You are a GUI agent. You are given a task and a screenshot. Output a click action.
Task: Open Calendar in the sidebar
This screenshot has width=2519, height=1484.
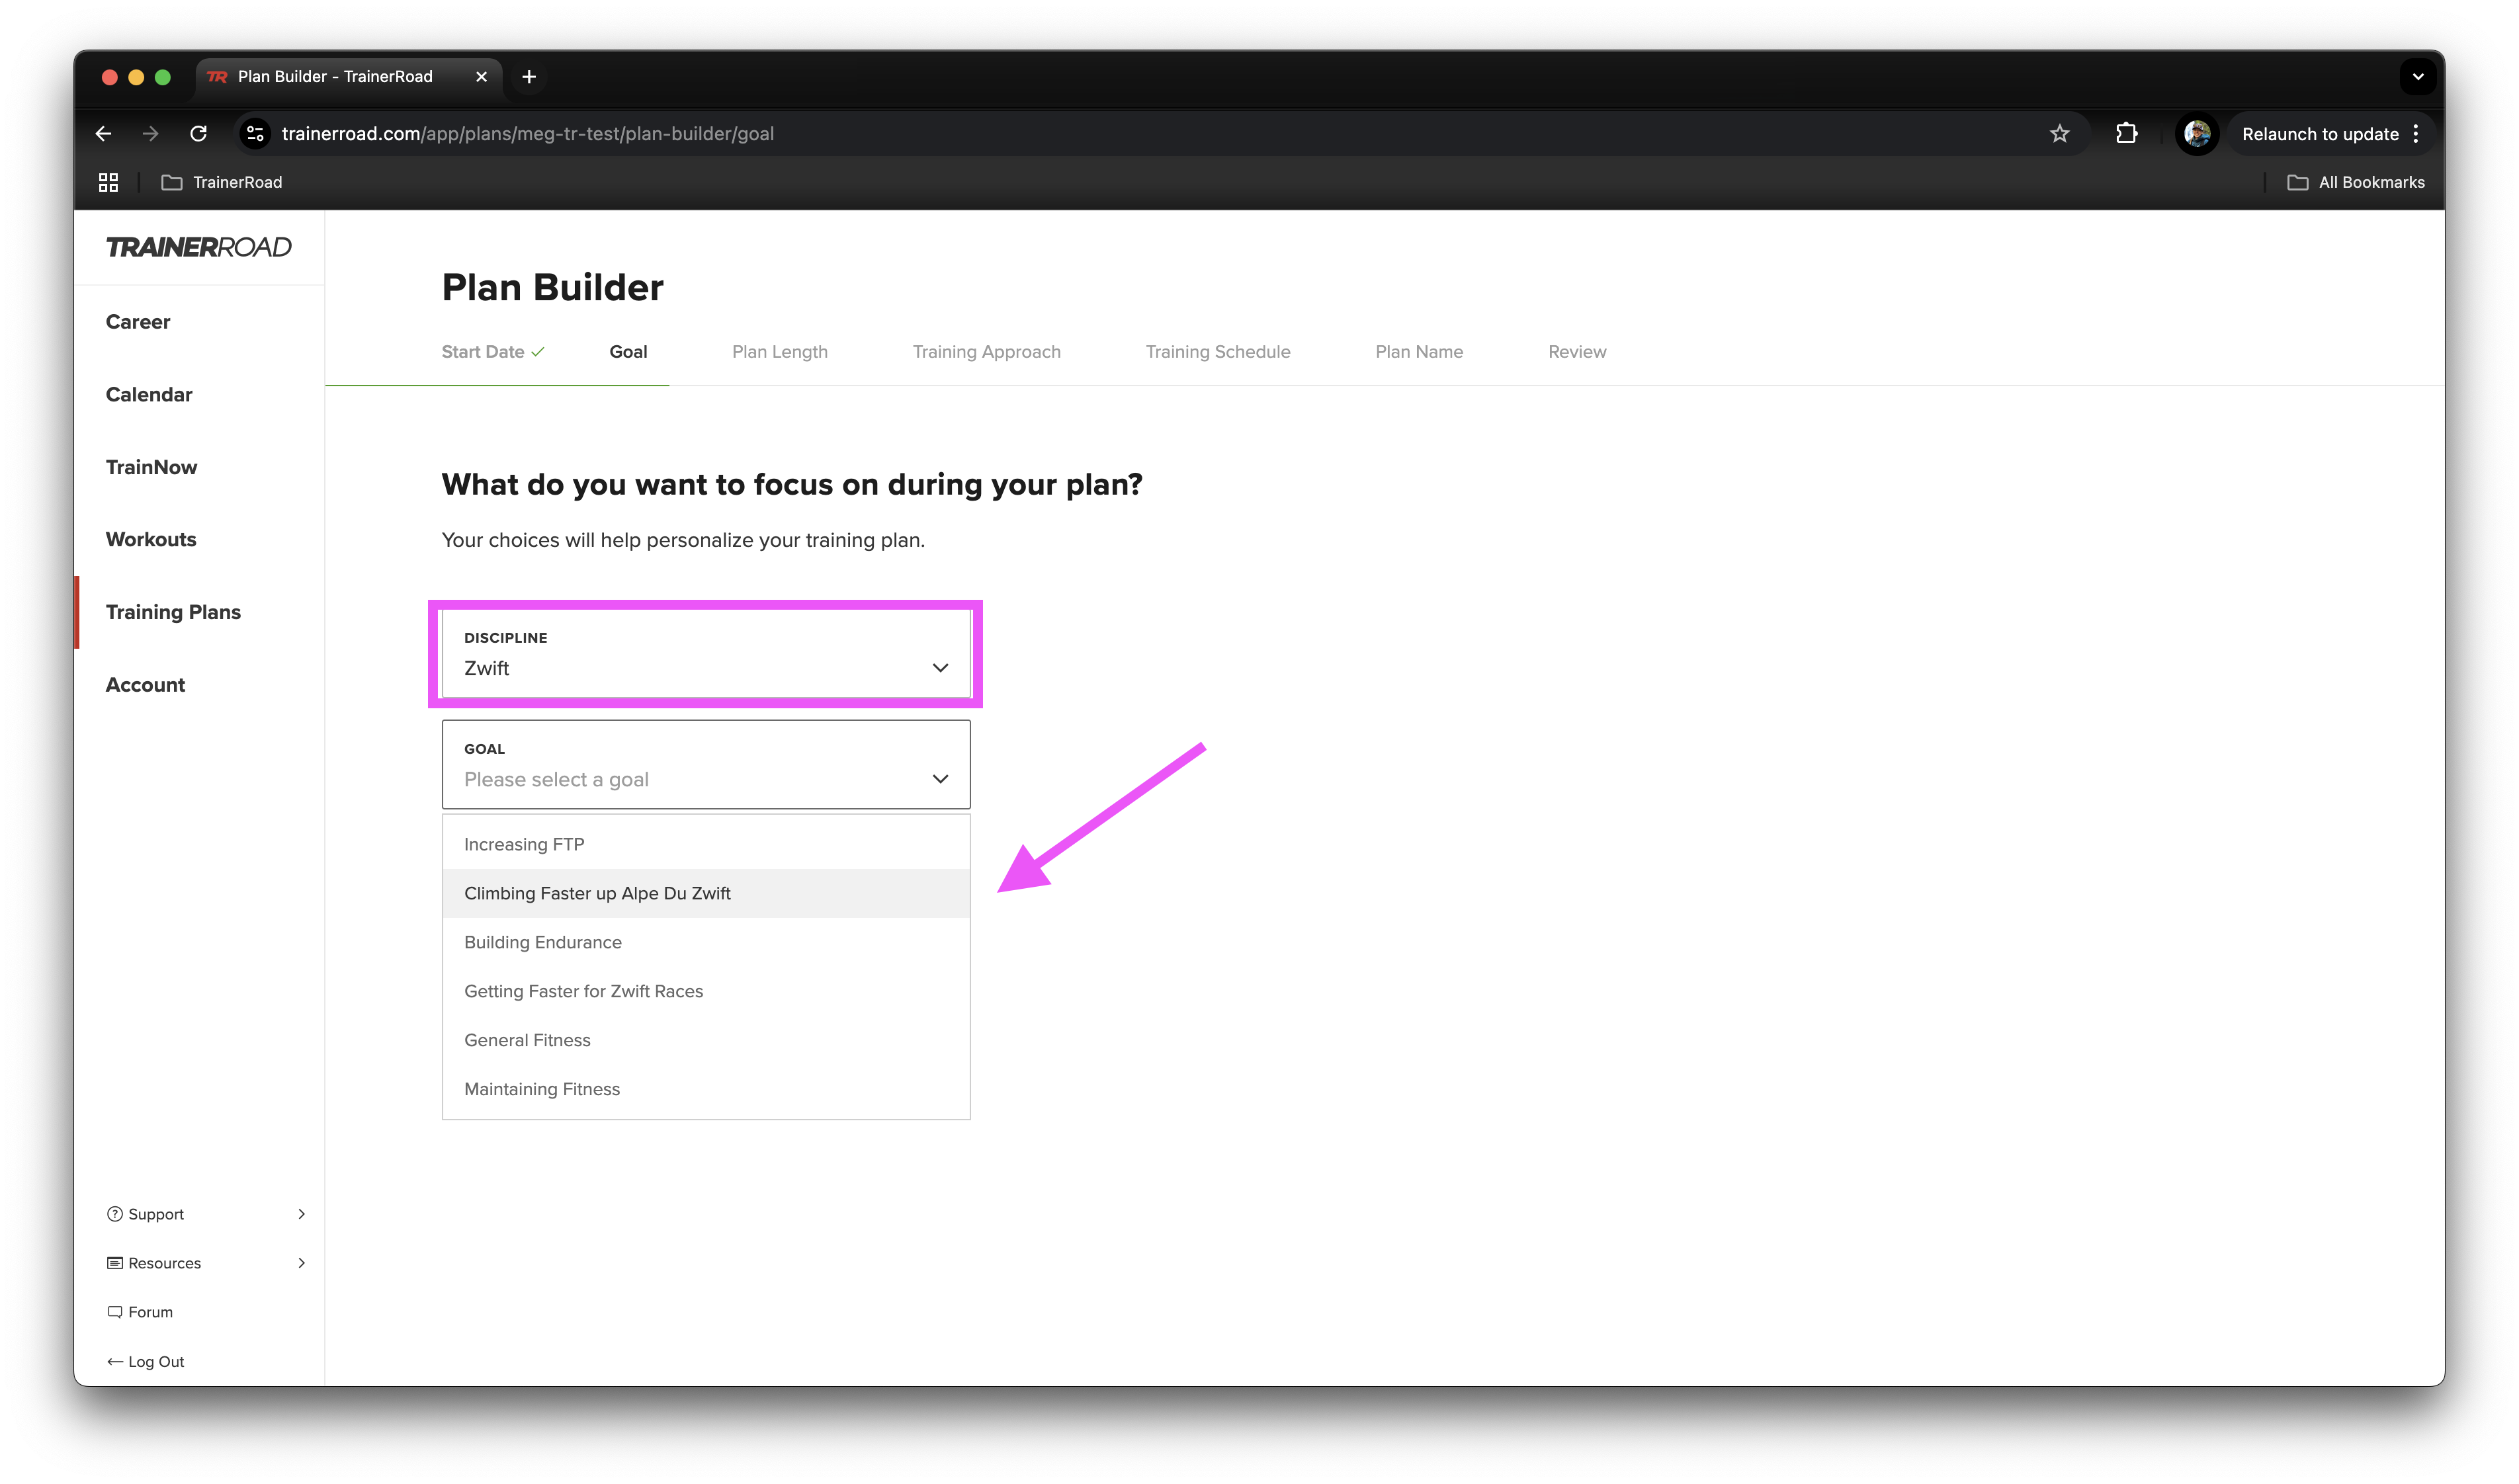coord(149,395)
